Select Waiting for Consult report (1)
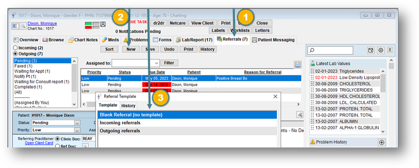419x168 pixels. (43, 82)
